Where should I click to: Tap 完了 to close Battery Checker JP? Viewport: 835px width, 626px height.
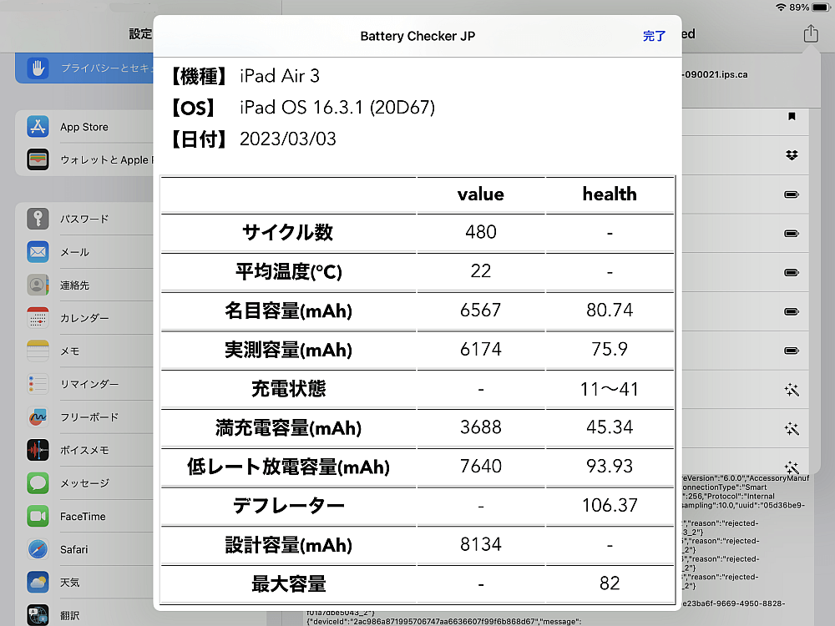(654, 36)
